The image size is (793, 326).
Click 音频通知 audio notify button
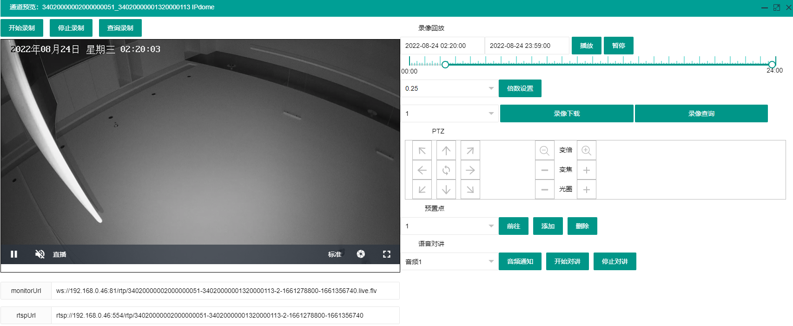[x=520, y=261]
